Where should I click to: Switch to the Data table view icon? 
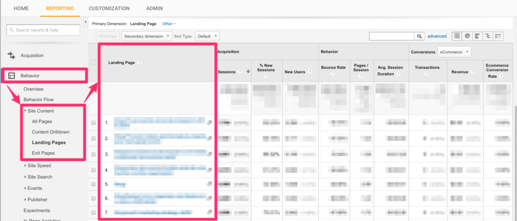coord(457,36)
